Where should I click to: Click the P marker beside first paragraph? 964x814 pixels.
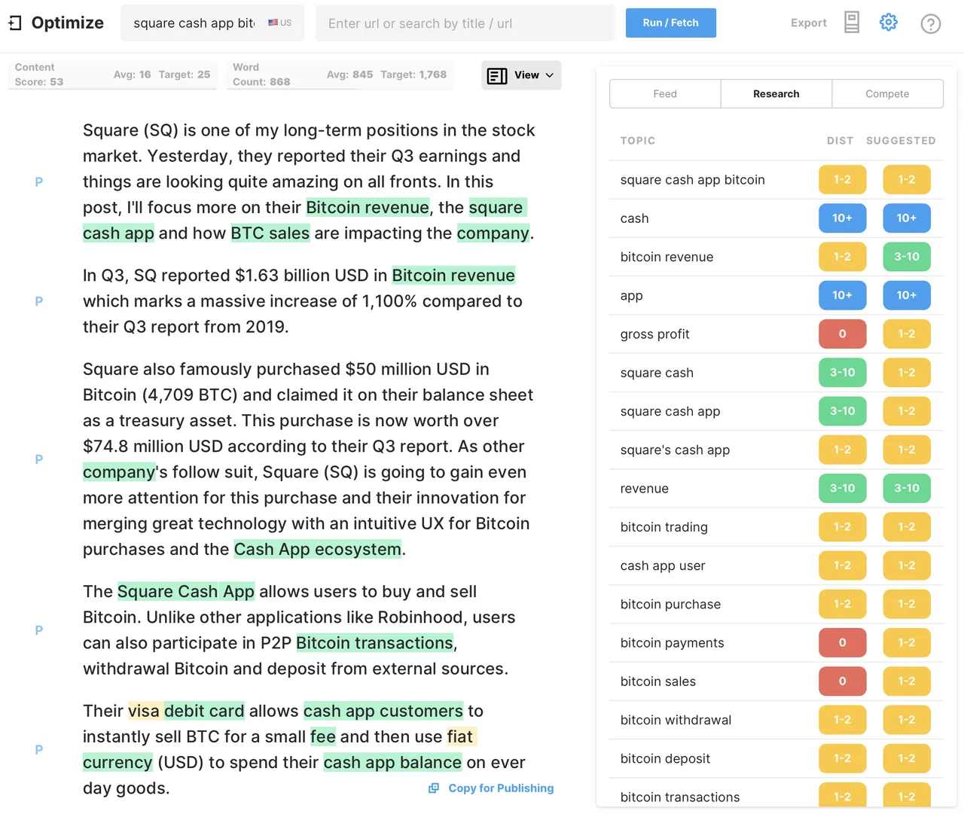coord(39,181)
